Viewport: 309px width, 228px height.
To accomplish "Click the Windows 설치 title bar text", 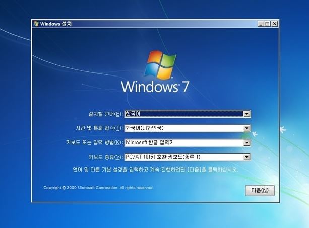I will click(56, 24).
